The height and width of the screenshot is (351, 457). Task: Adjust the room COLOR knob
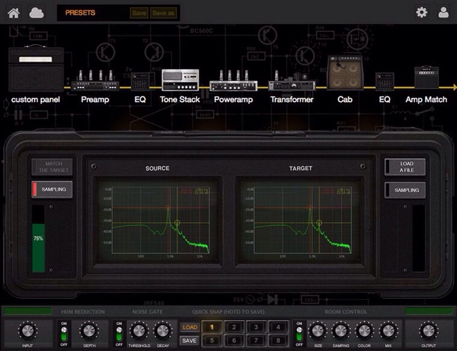[x=364, y=331]
